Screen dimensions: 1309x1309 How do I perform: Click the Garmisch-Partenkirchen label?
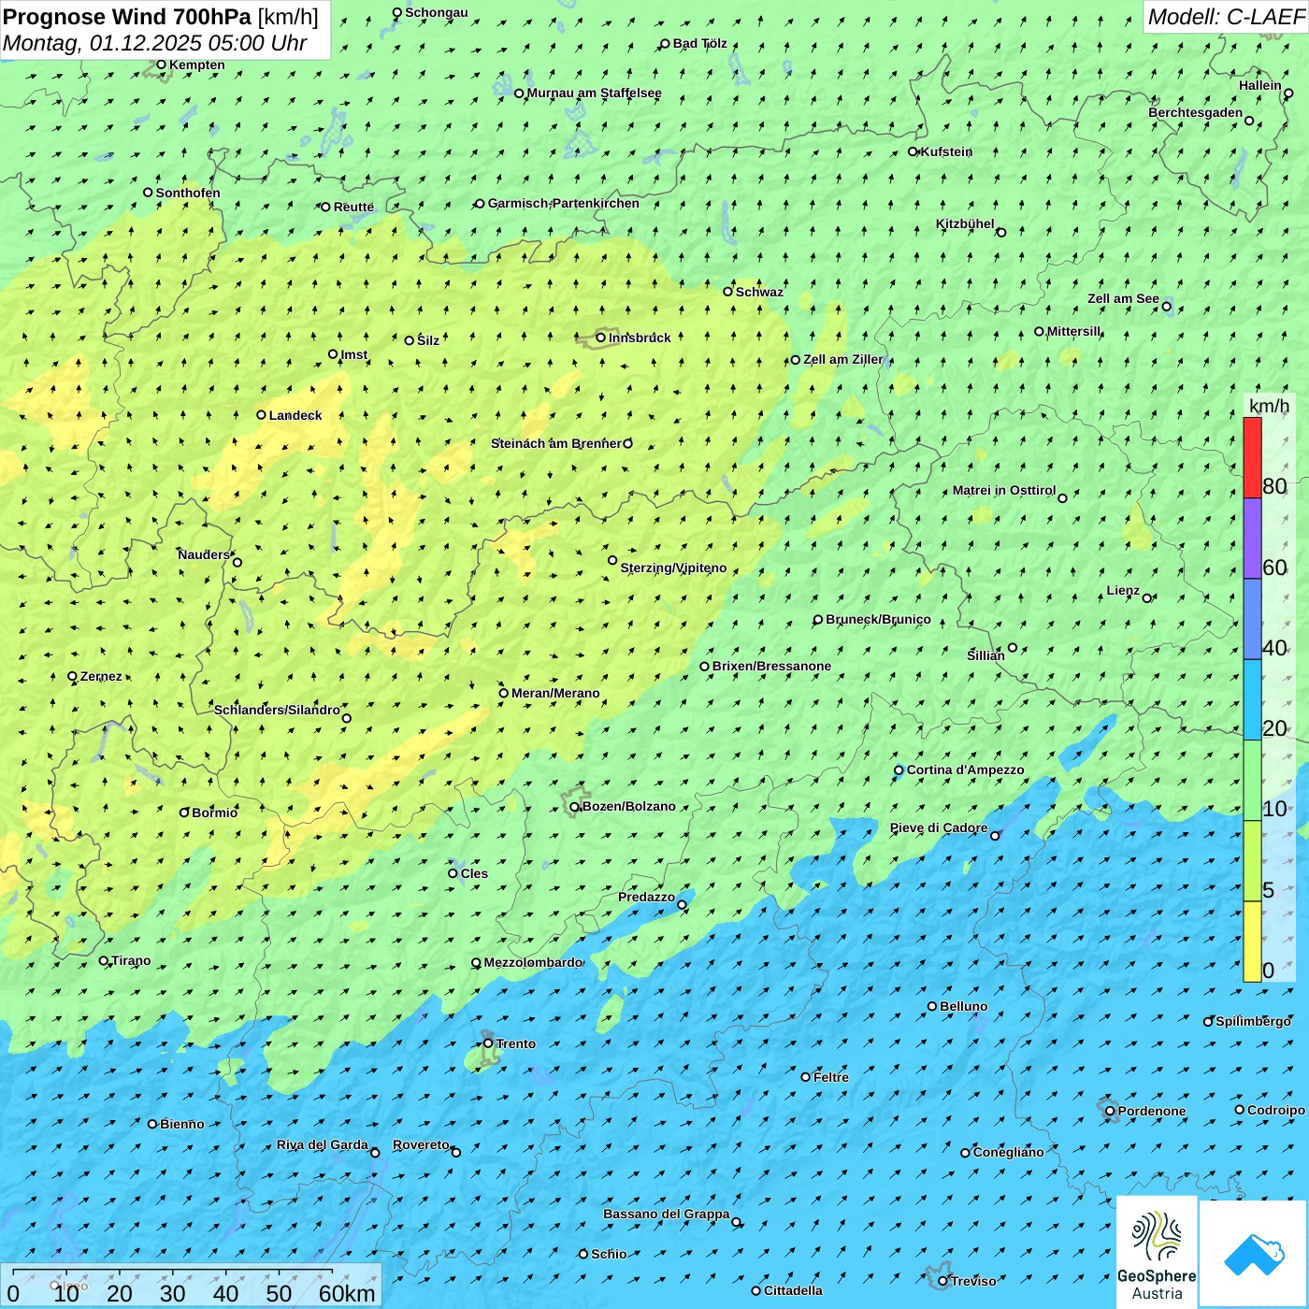click(563, 203)
